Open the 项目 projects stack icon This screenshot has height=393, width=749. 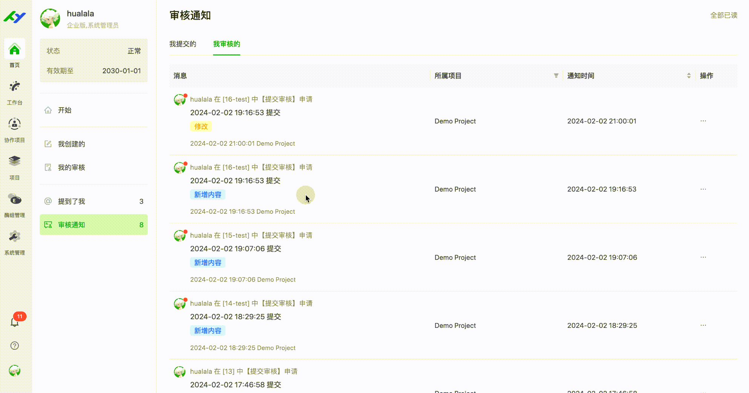click(x=15, y=161)
